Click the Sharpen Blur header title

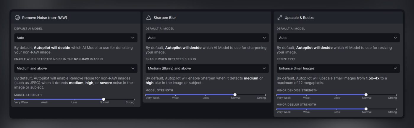(x=165, y=18)
